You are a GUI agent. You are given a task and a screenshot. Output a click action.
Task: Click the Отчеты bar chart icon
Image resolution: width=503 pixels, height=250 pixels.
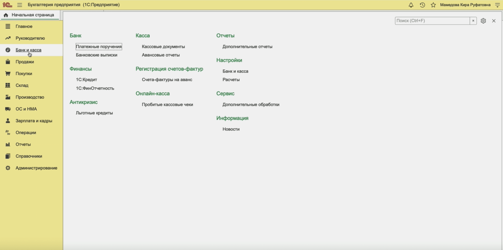click(x=8, y=144)
